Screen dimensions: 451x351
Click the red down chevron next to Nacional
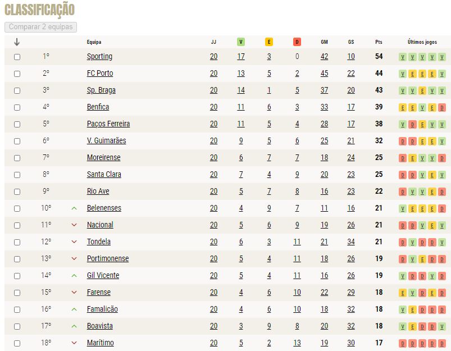[74, 225]
